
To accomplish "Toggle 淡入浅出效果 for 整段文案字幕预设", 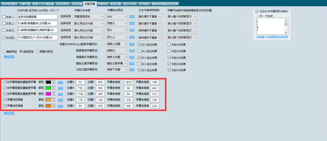I will (139, 64).
